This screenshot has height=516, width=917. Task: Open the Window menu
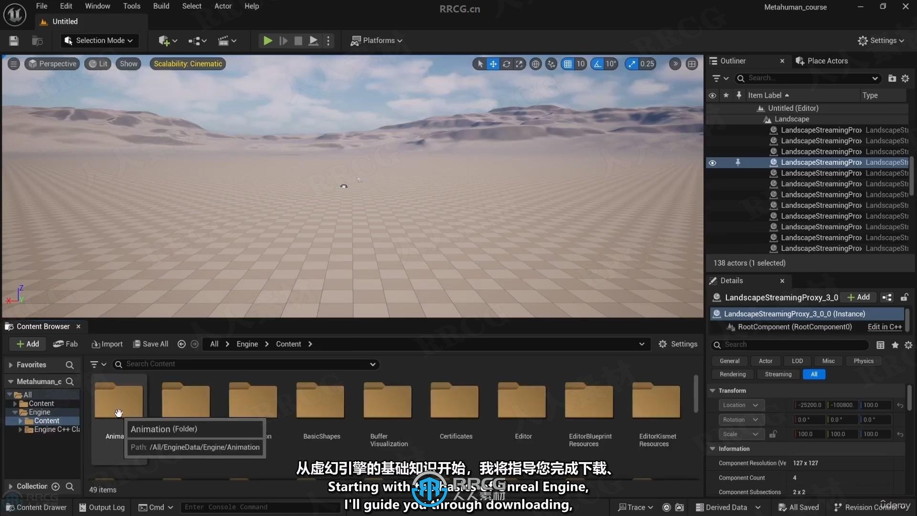[x=97, y=6]
